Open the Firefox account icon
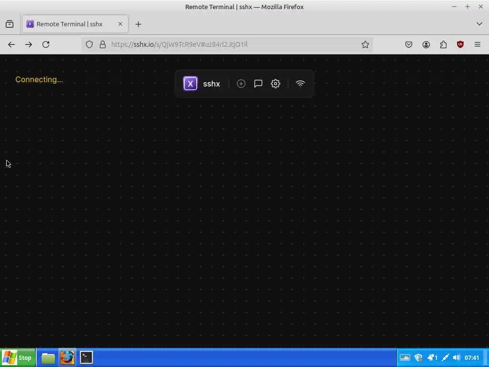489x367 pixels. pyautogui.click(x=426, y=44)
